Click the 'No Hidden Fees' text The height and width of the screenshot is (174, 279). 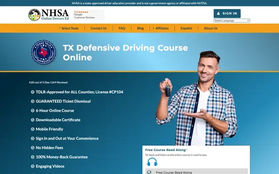tap(49, 148)
